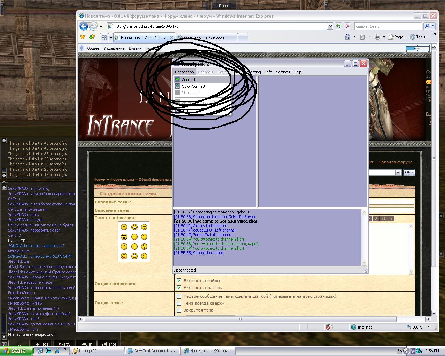This screenshot has height=356, width=445.
Task: Select Connect in TeamSpeak Connection menu
Action: pos(202,80)
